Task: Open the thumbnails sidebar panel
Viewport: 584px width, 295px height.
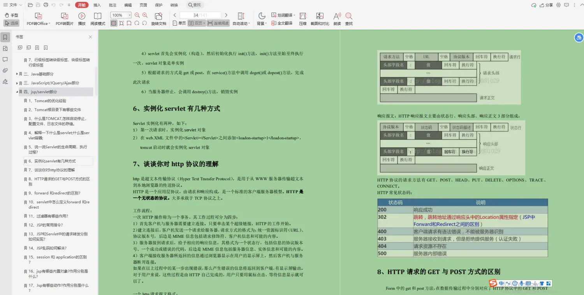Action: tap(5, 48)
